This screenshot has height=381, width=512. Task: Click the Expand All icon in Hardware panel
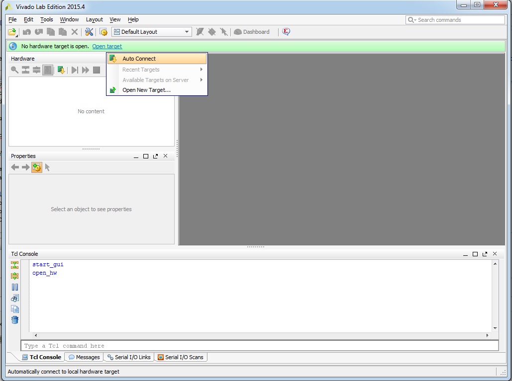[x=37, y=70]
